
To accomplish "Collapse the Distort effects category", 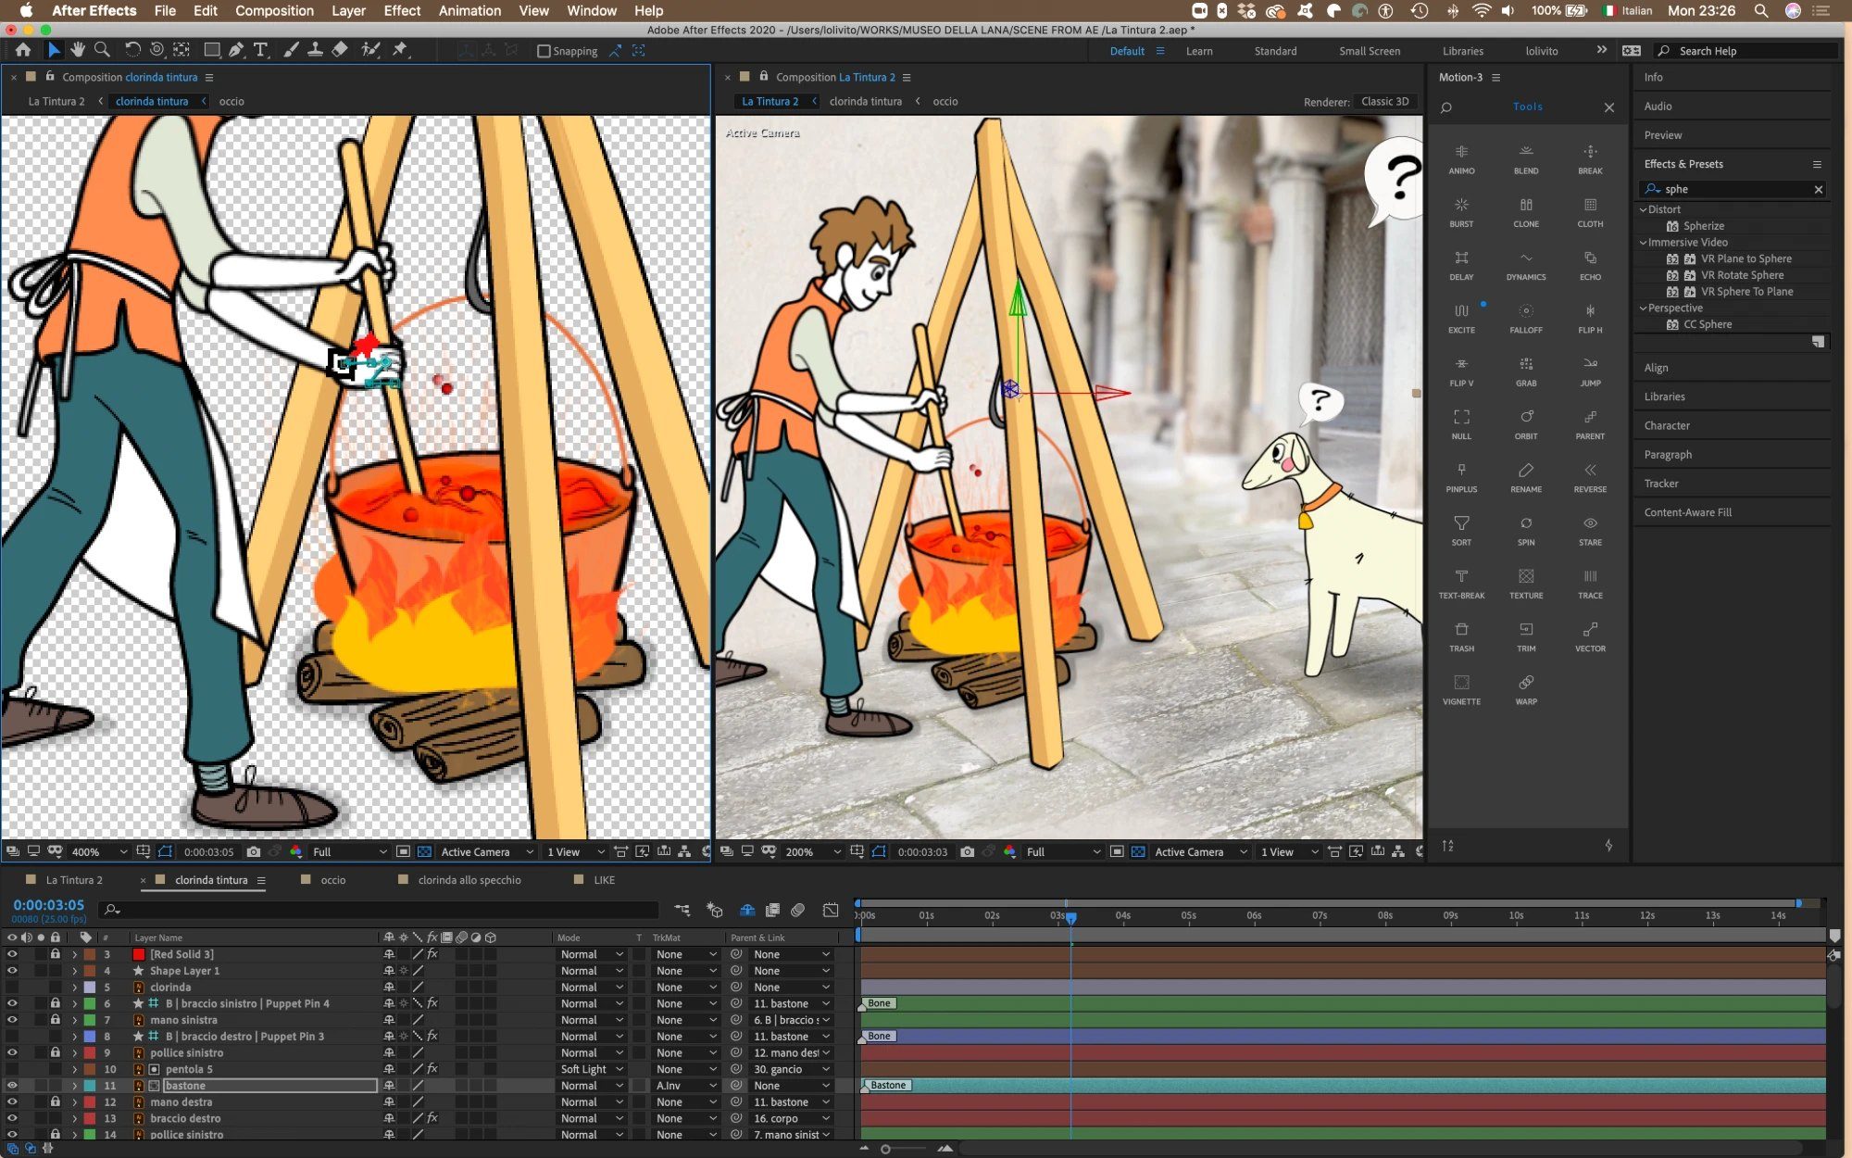I will [x=1644, y=209].
